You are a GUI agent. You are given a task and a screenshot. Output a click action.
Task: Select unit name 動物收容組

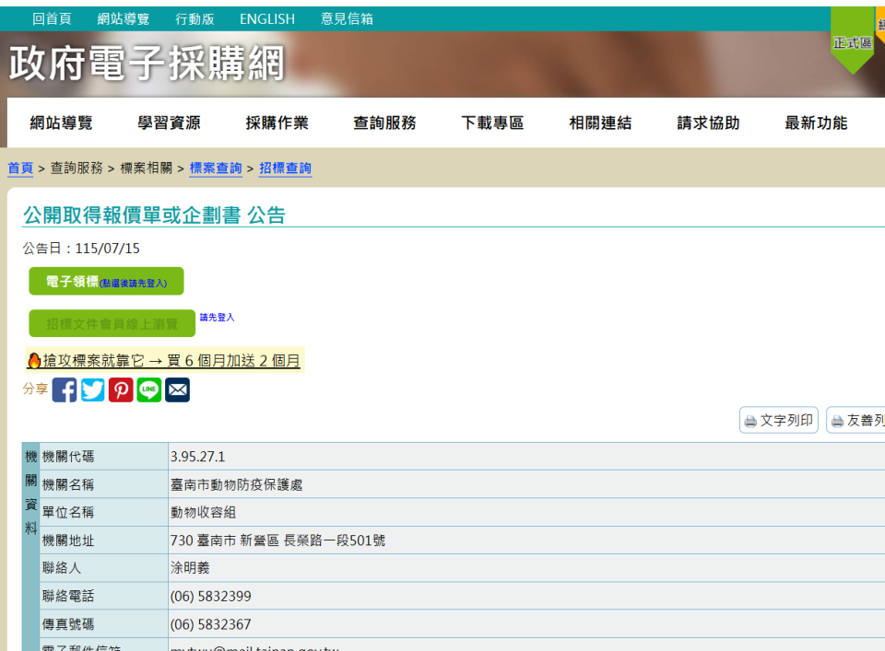pos(203,512)
